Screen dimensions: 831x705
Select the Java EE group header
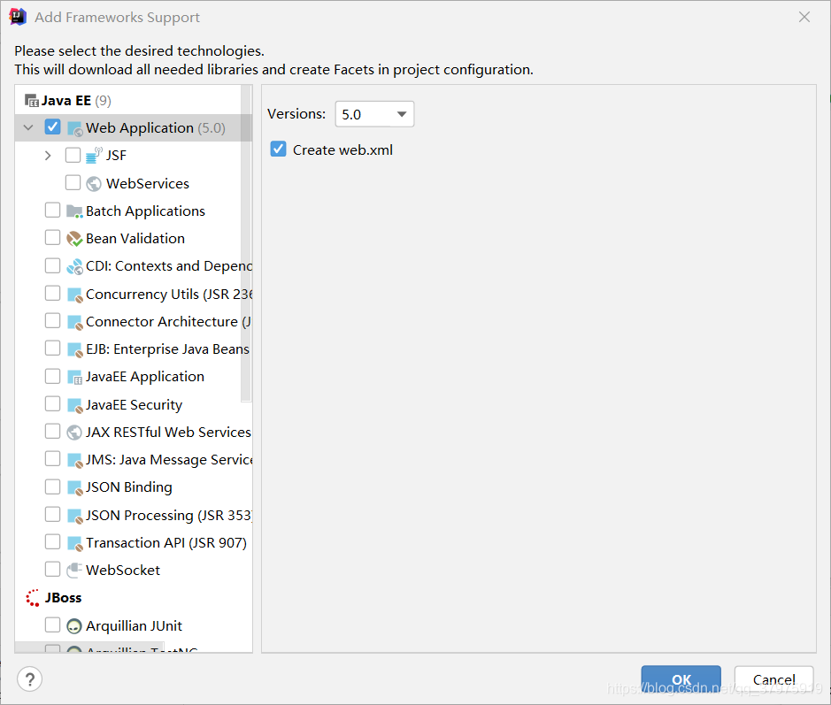click(68, 101)
